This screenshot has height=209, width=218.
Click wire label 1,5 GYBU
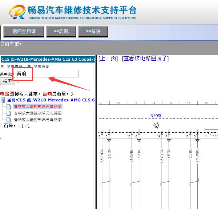(x=132, y=156)
